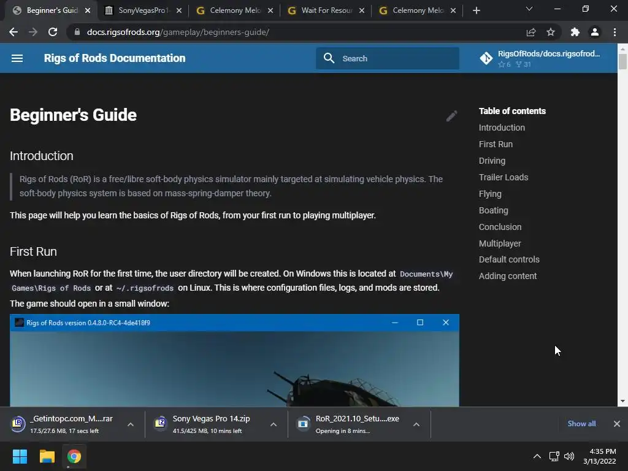Jump to Conclusion section in contents
Image resolution: width=628 pixels, height=471 pixels.
500,227
